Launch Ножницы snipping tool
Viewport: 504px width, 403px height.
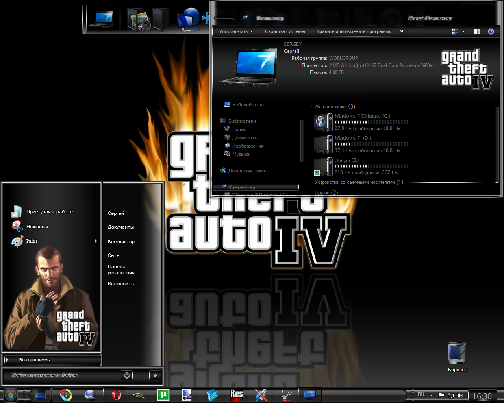[30, 227]
